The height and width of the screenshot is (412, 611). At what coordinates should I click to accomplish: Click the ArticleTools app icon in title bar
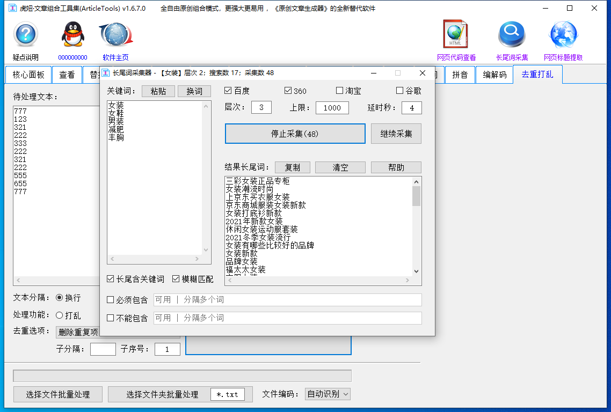click(x=12, y=8)
